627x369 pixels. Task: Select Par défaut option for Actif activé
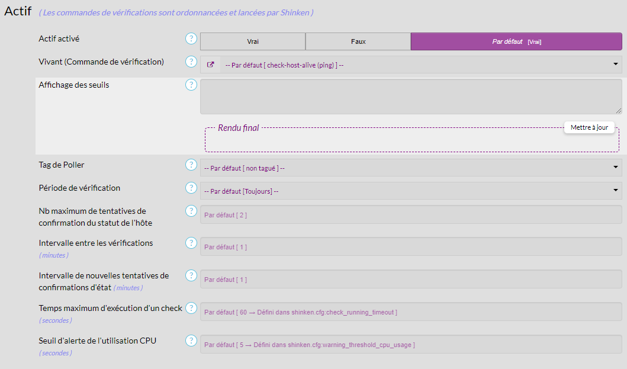pyautogui.click(x=516, y=41)
